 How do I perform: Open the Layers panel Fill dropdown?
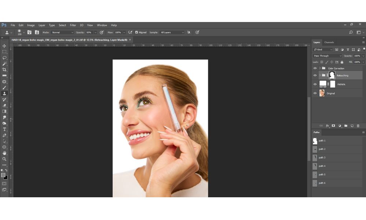363,62
